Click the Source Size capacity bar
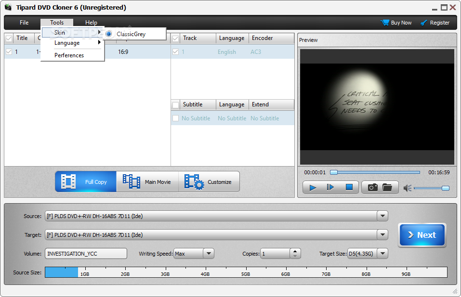461x297 pixels. (x=246, y=272)
